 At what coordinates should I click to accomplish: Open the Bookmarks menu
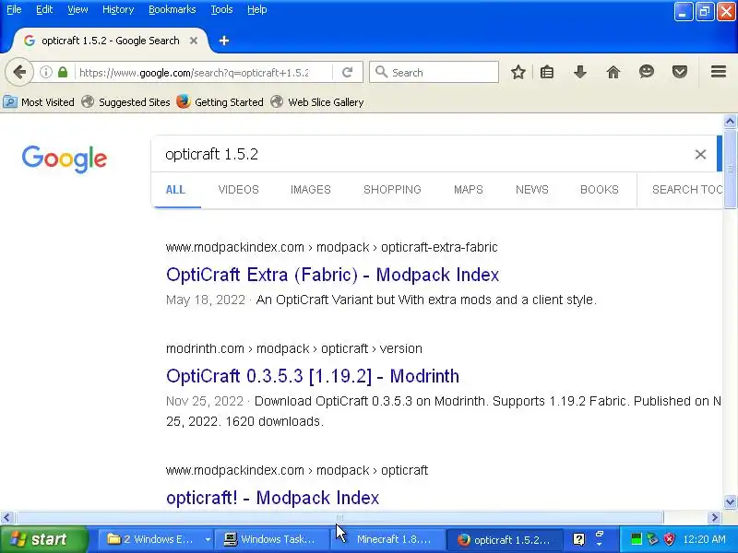[173, 9]
